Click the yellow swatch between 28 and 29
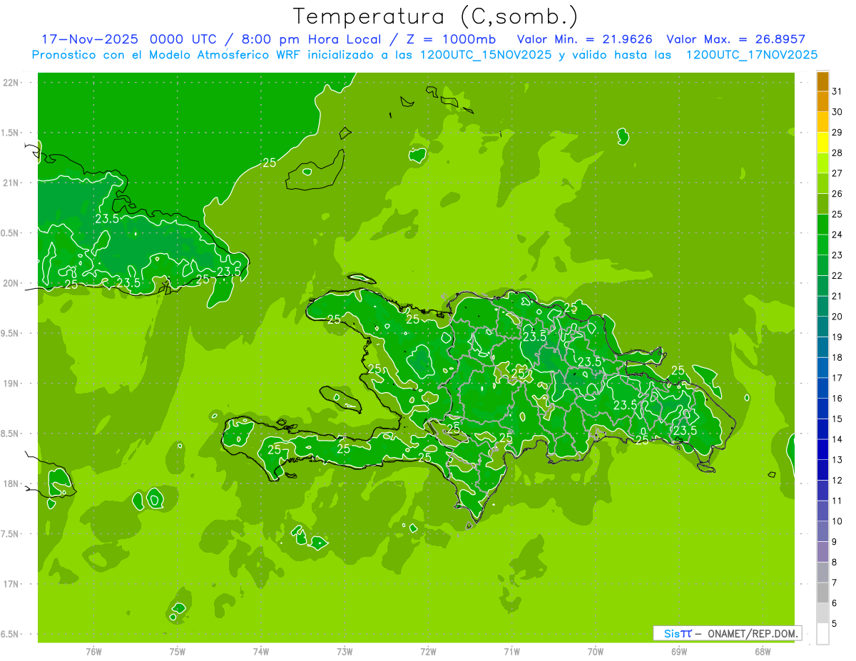 pos(822,143)
